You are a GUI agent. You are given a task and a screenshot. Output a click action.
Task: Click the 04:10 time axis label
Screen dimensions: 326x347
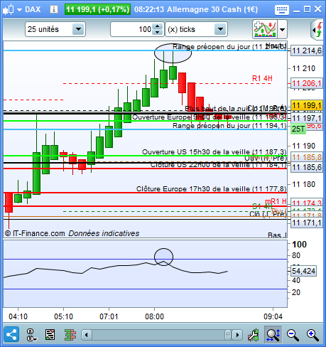coord(18,316)
